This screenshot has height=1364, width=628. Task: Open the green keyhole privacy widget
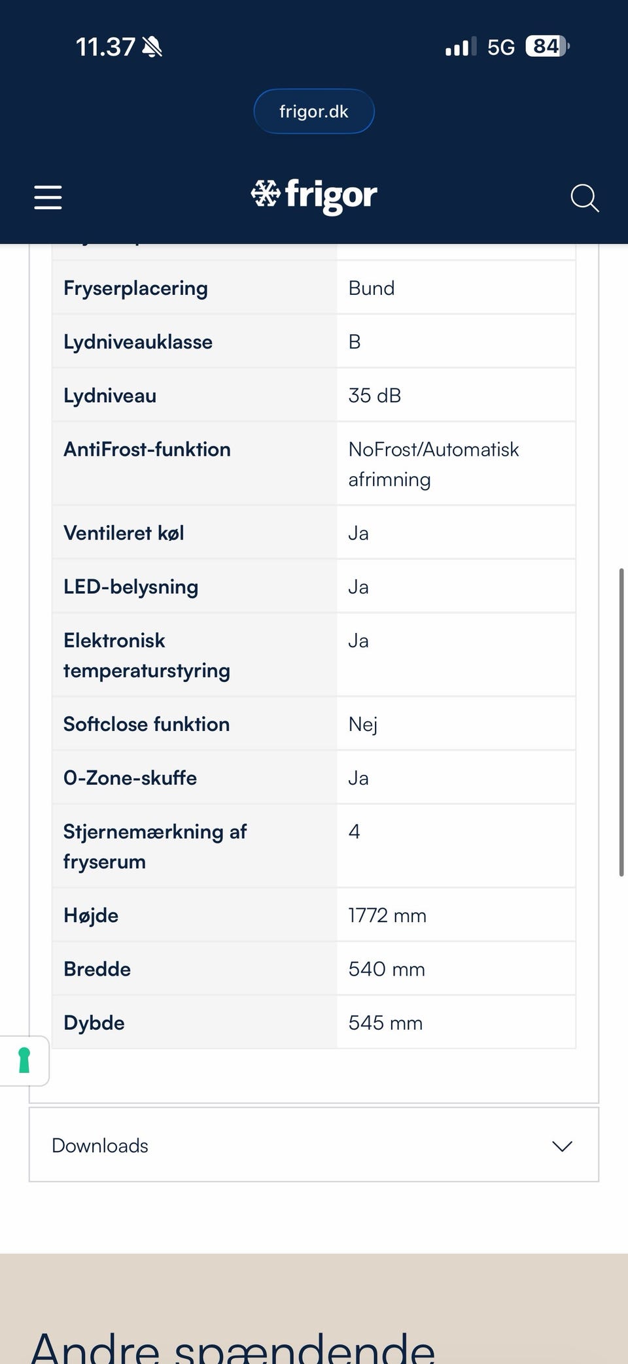click(x=24, y=1060)
